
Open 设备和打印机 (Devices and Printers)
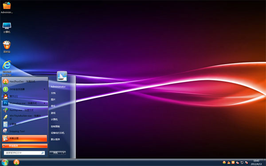pyautogui.click(x=58, y=133)
